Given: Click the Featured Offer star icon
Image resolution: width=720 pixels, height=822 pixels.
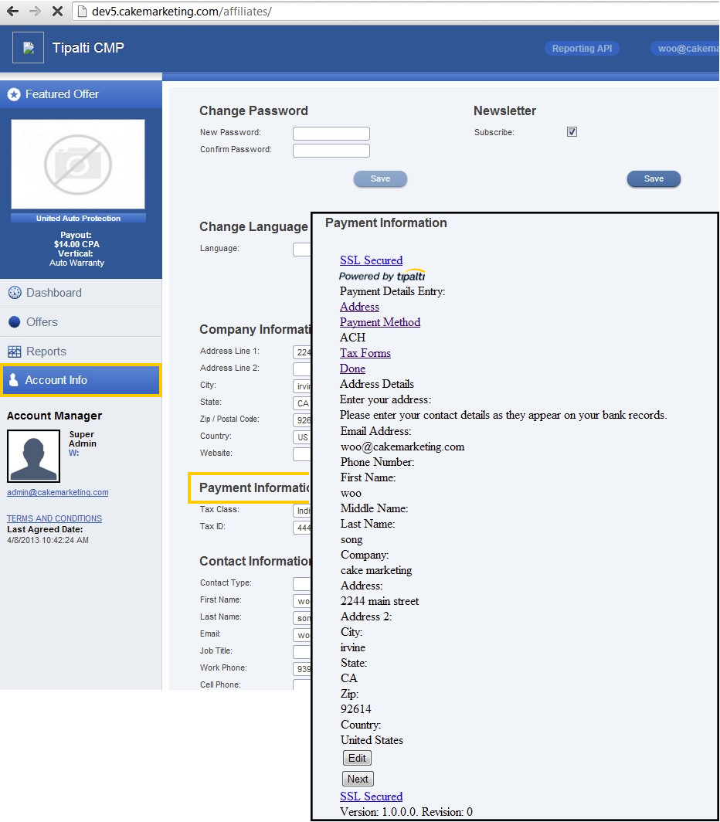Looking at the screenshot, I should (x=15, y=93).
